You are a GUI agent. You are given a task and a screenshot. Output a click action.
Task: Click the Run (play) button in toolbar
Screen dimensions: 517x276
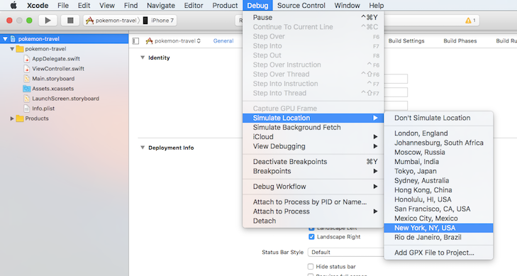click(48, 21)
